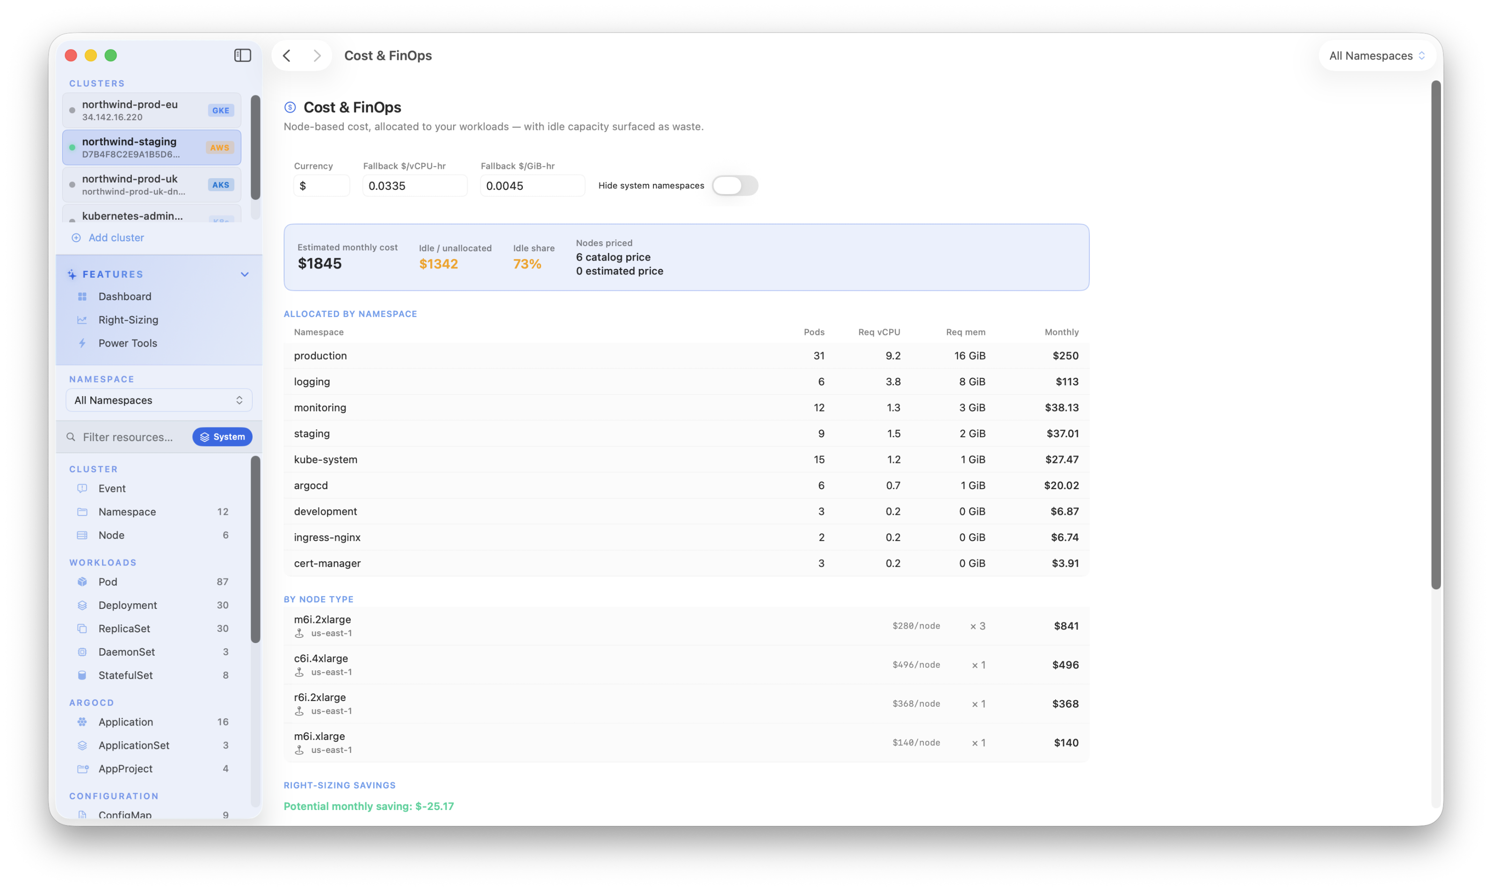Click the Power Tools lightning icon

click(82, 343)
